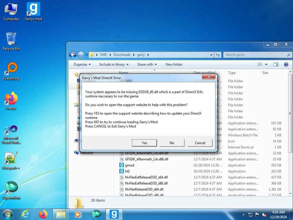Expand the arrow after garry breadcrumb
The image size is (293, 220).
tap(148, 55)
